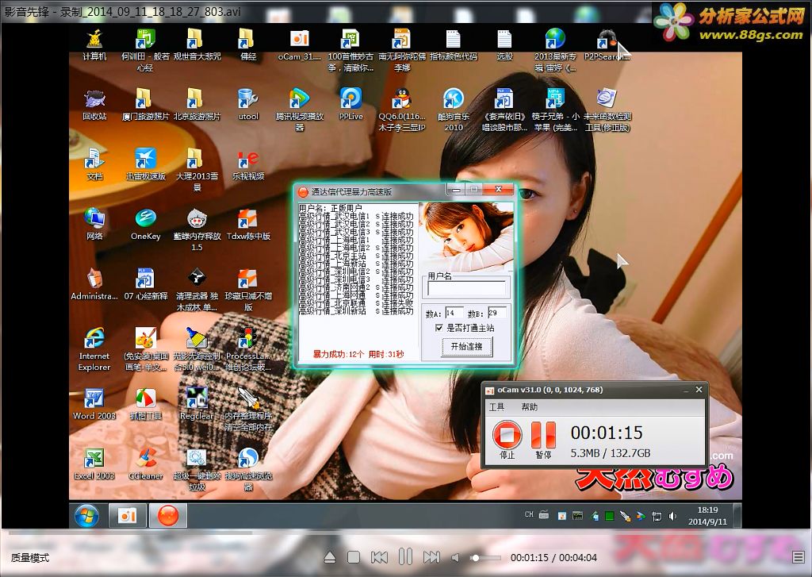Click the 高级行情_武汉电信1 row
Viewport: 812px width, 577px height.
356,216
